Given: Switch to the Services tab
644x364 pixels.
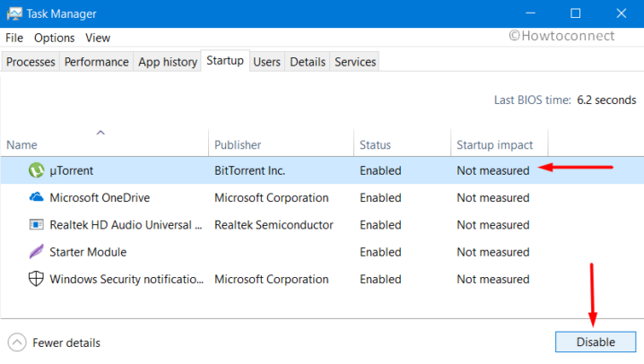Looking at the screenshot, I should (x=355, y=62).
